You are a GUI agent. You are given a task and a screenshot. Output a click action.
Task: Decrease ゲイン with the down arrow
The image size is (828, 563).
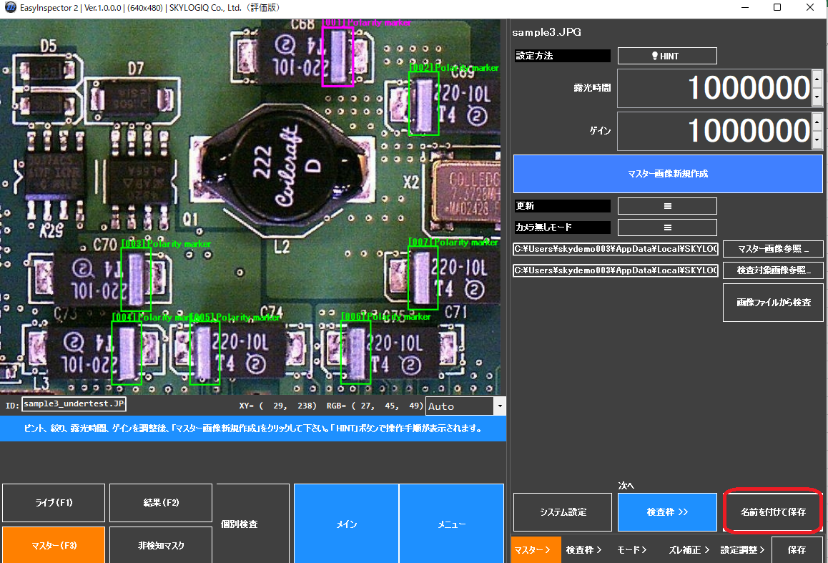point(817,140)
